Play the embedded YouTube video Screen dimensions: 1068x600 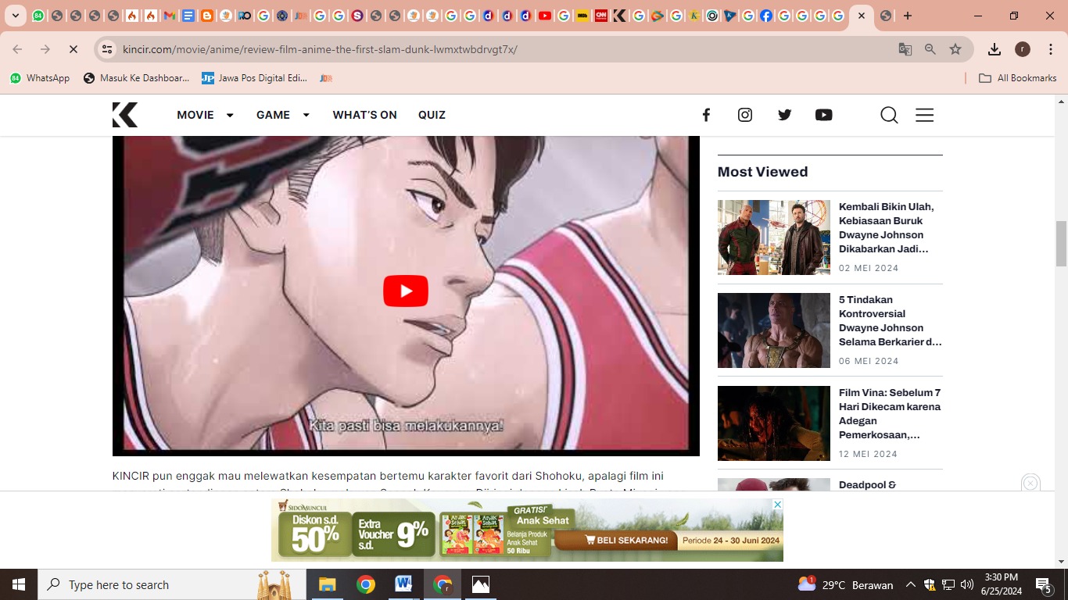406,291
